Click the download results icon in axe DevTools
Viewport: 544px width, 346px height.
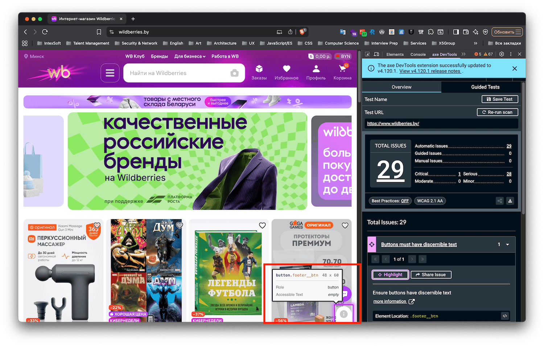510,201
